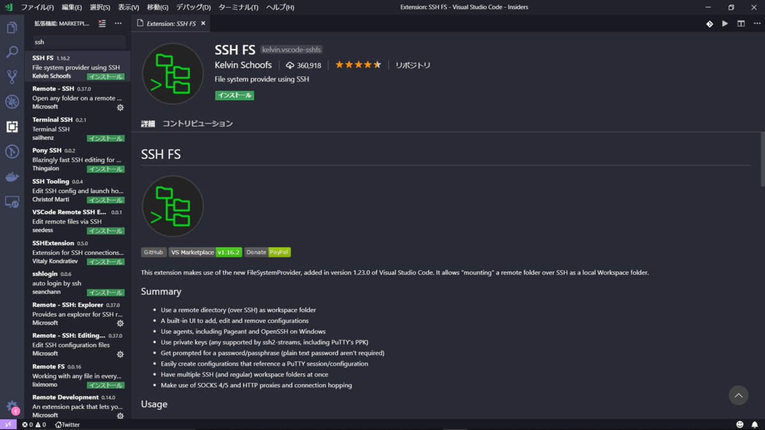765x430 pixels.
Task: Select Remote - SSH in extensions list
Action: pyautogui.click(x=78, y=98)
